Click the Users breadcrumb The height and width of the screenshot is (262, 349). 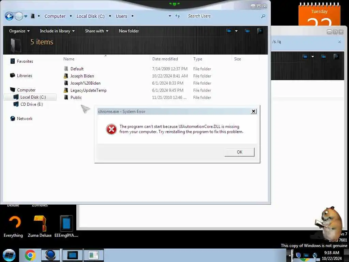pos(121,16)
